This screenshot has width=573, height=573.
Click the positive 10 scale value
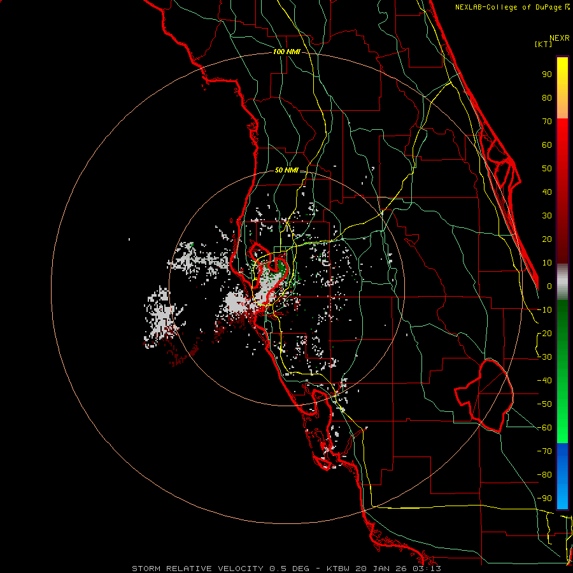point(547,263)
